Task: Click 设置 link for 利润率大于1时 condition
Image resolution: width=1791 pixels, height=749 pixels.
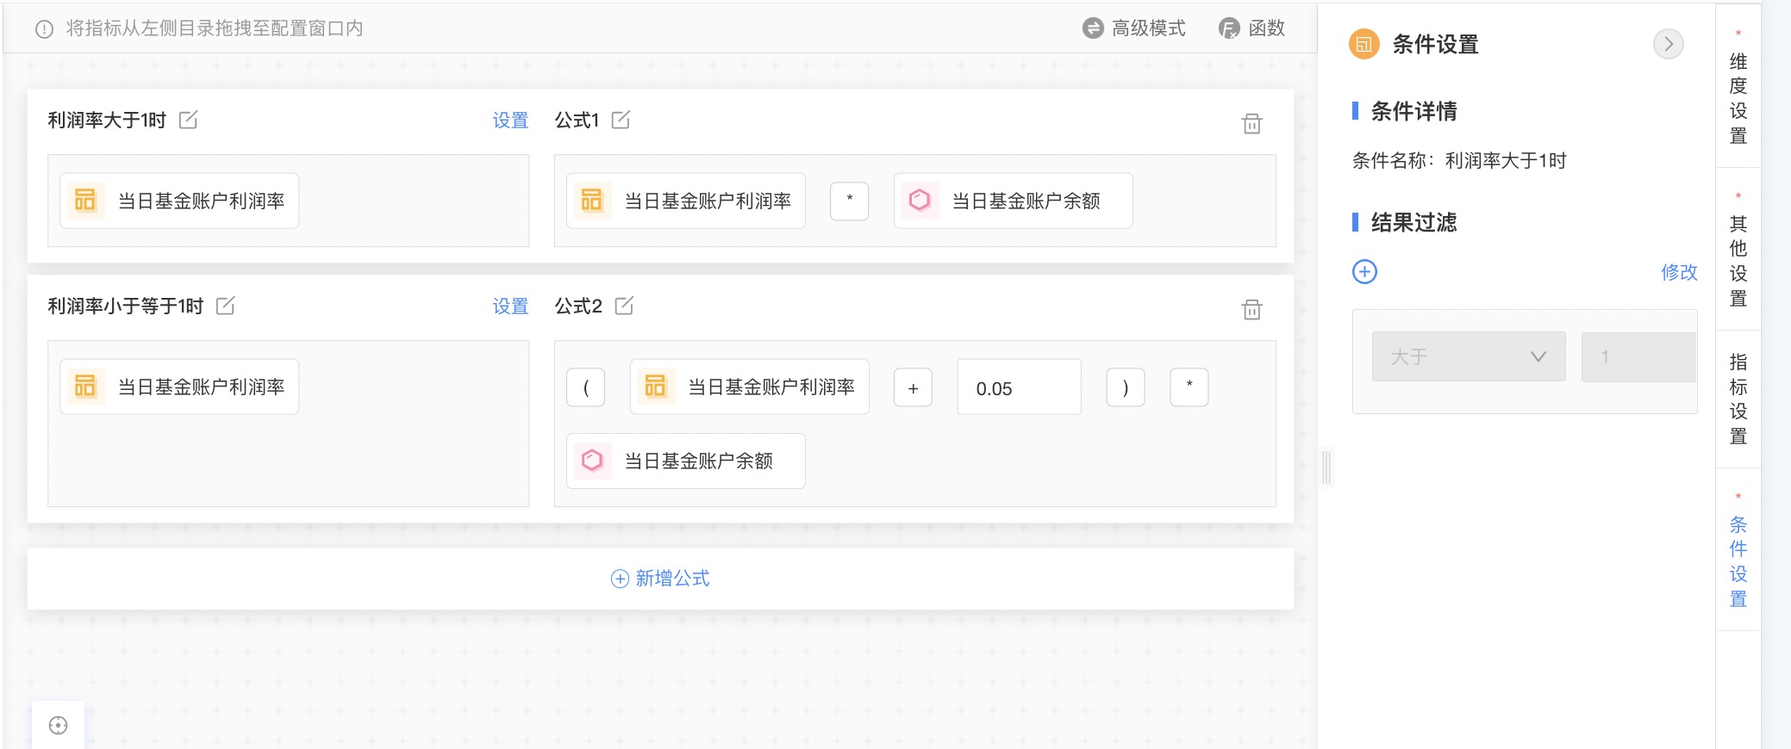Action: coord(510,121)
